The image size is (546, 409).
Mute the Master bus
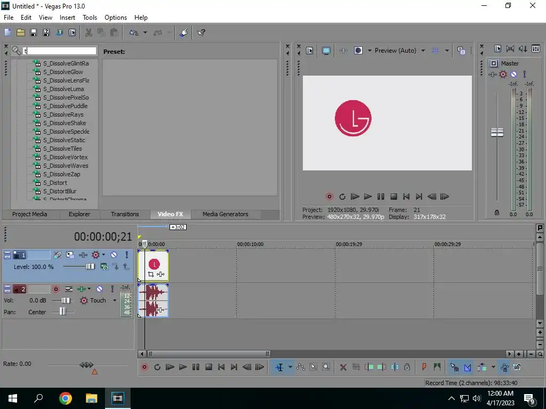pyautogui.click(x=513, y=74)
